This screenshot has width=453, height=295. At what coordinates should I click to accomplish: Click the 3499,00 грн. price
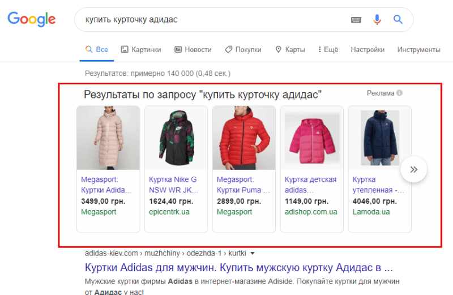click(103, 201)
